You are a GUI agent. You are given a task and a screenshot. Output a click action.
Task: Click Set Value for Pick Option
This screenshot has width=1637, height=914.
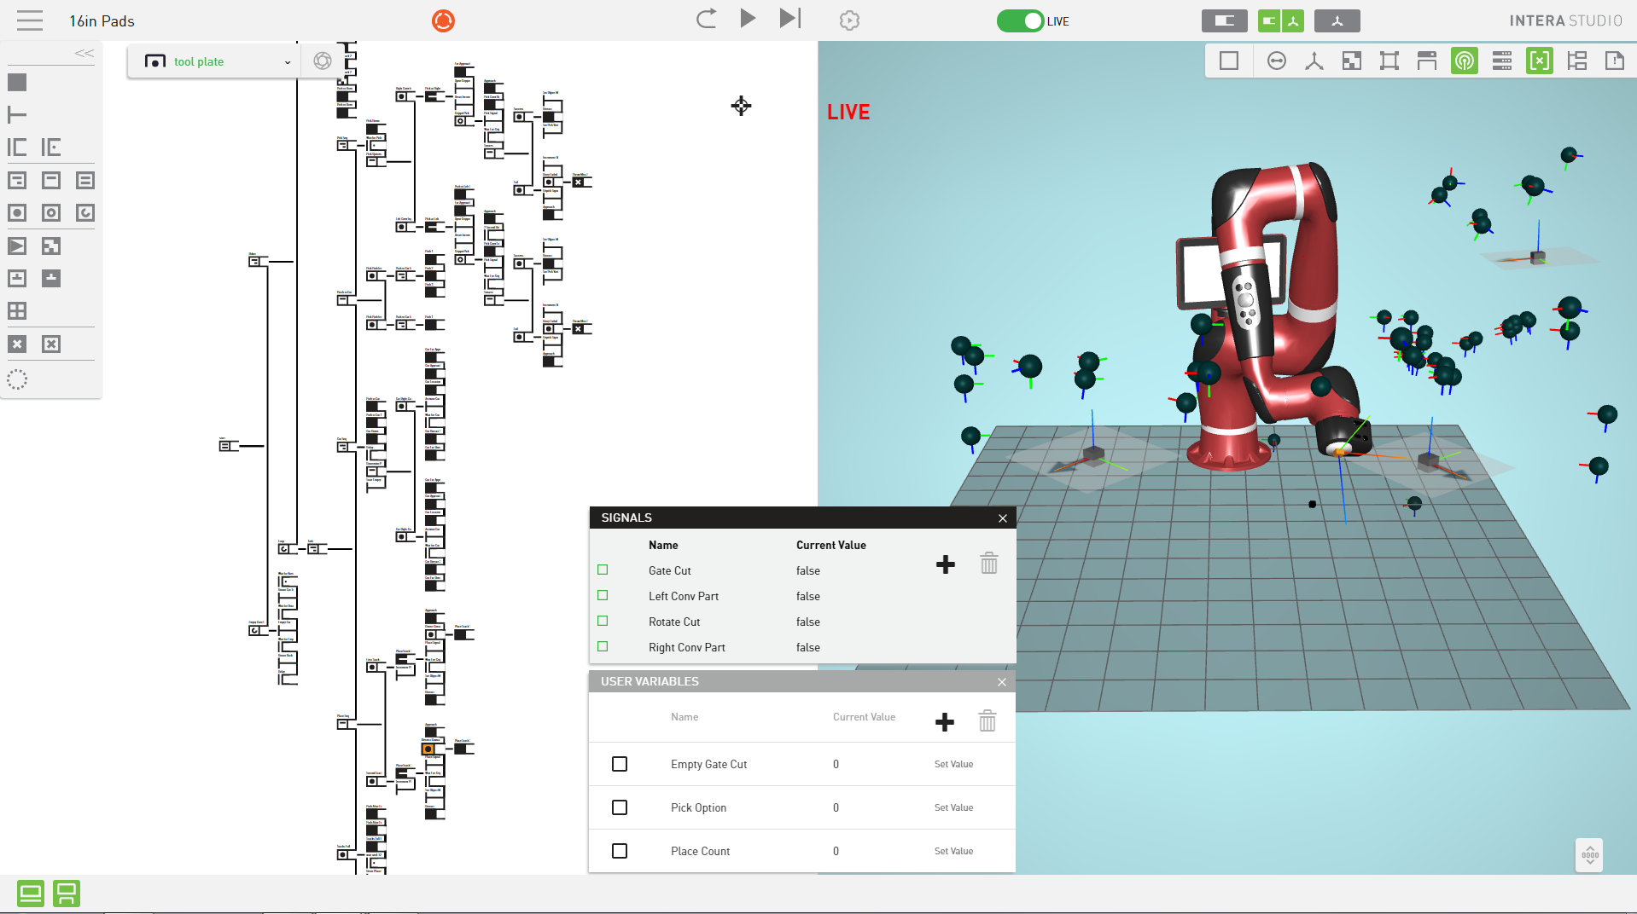953,807
